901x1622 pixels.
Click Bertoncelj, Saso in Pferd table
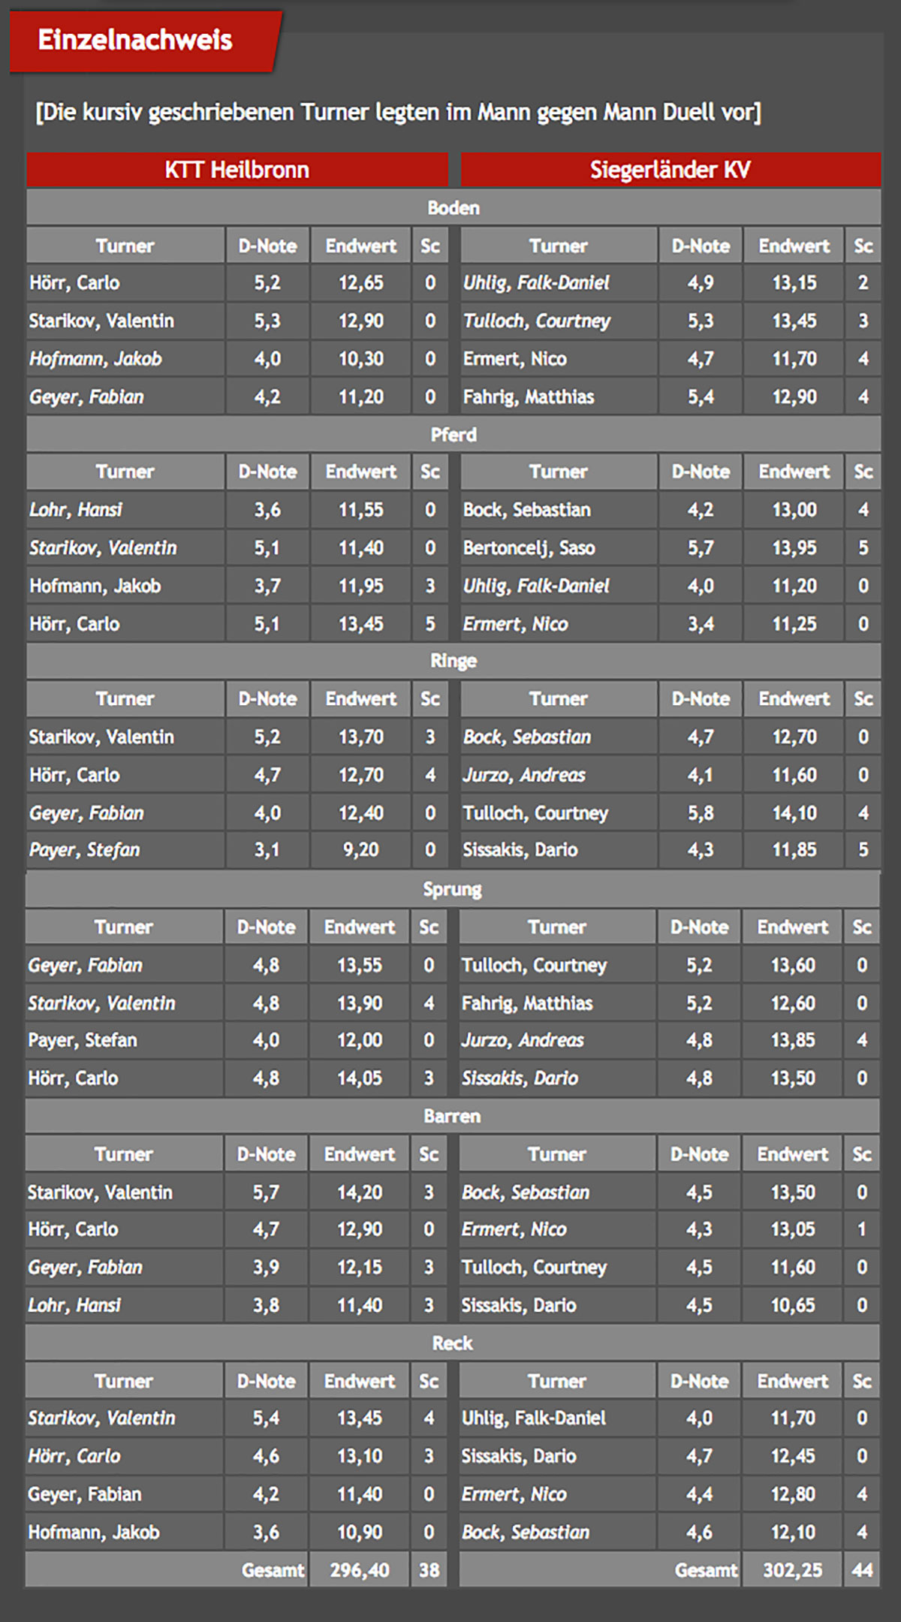529,548
